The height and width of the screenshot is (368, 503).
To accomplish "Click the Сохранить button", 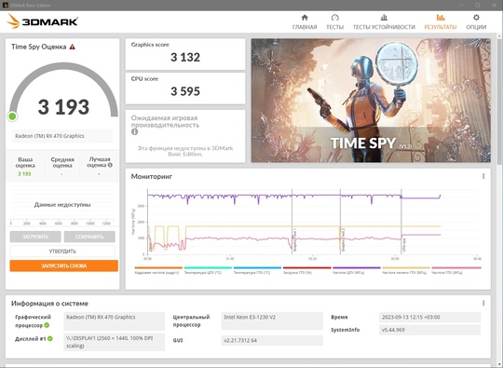I will tap(89, 237).
